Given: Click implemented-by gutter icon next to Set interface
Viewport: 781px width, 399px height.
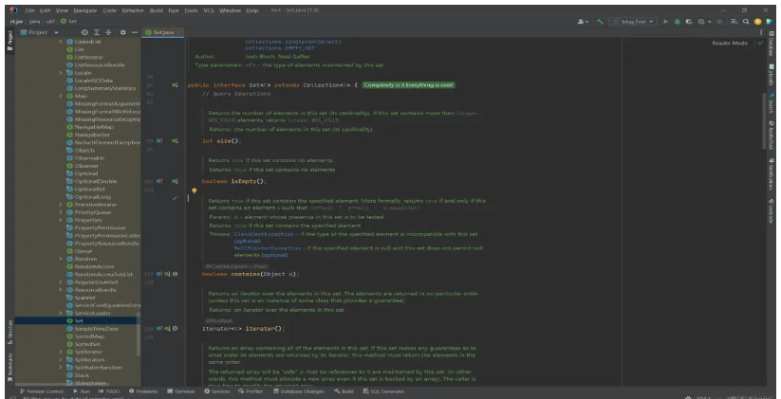Looking at the screenshot, I should [x=175, y=85].
